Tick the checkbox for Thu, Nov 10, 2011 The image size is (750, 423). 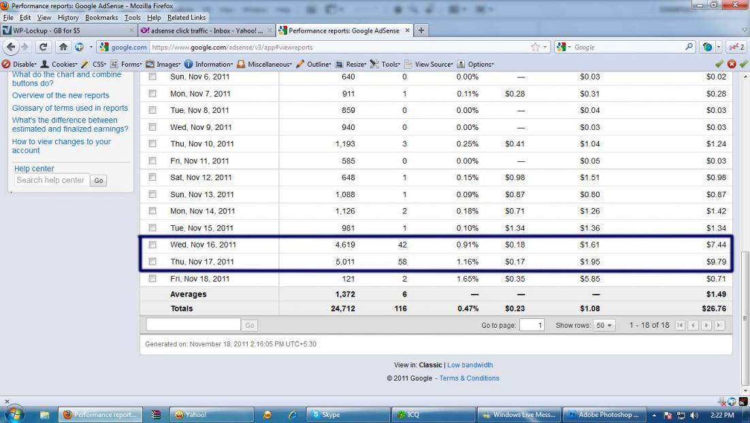click(x=152, y=143)
